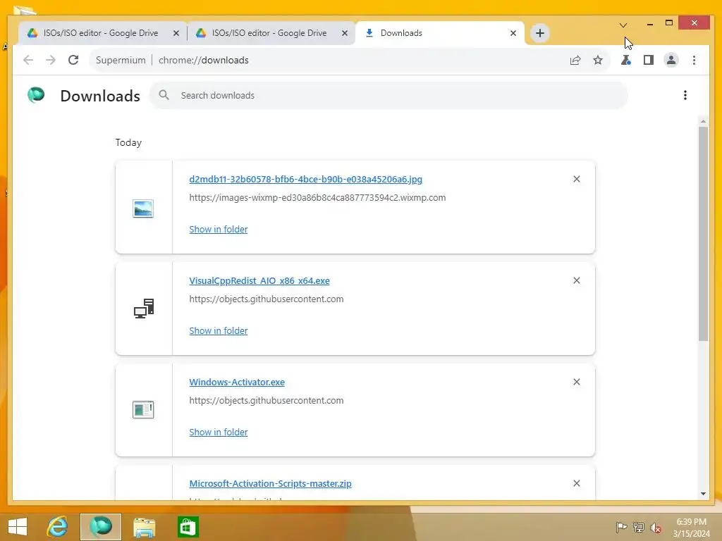Show the jpg download in folder
Viewport: 722px width, 541px height.
click(219, 229)
